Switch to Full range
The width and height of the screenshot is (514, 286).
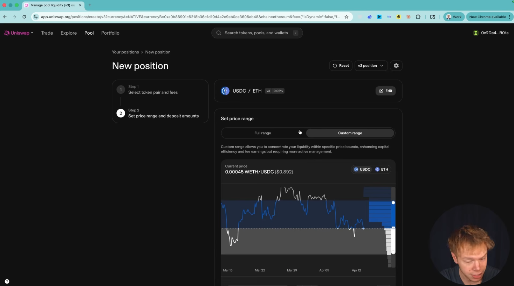pyautogui.click(x=263, y=133)
